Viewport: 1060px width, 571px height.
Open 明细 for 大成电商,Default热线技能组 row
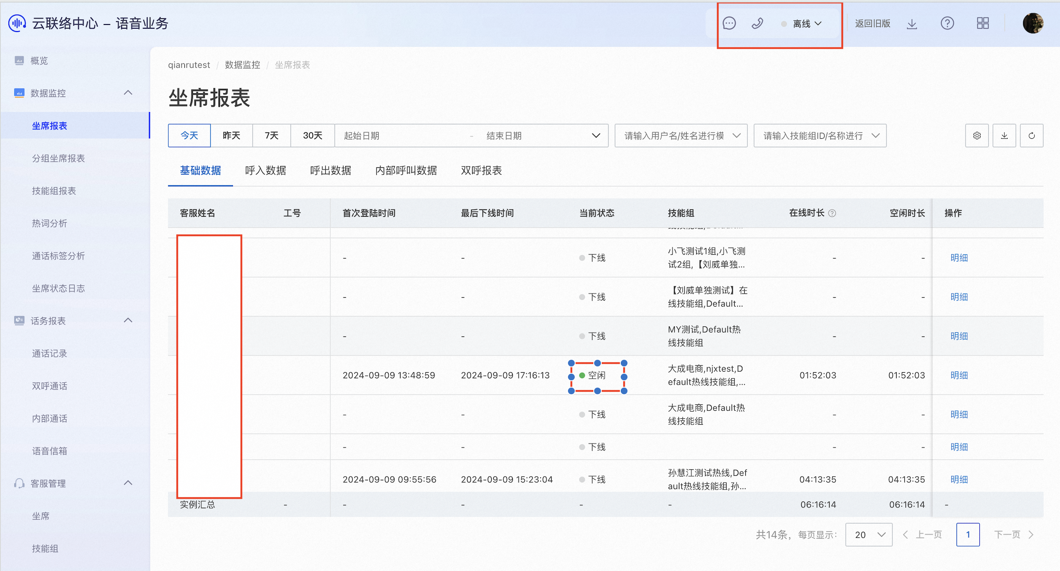[959, 415]
